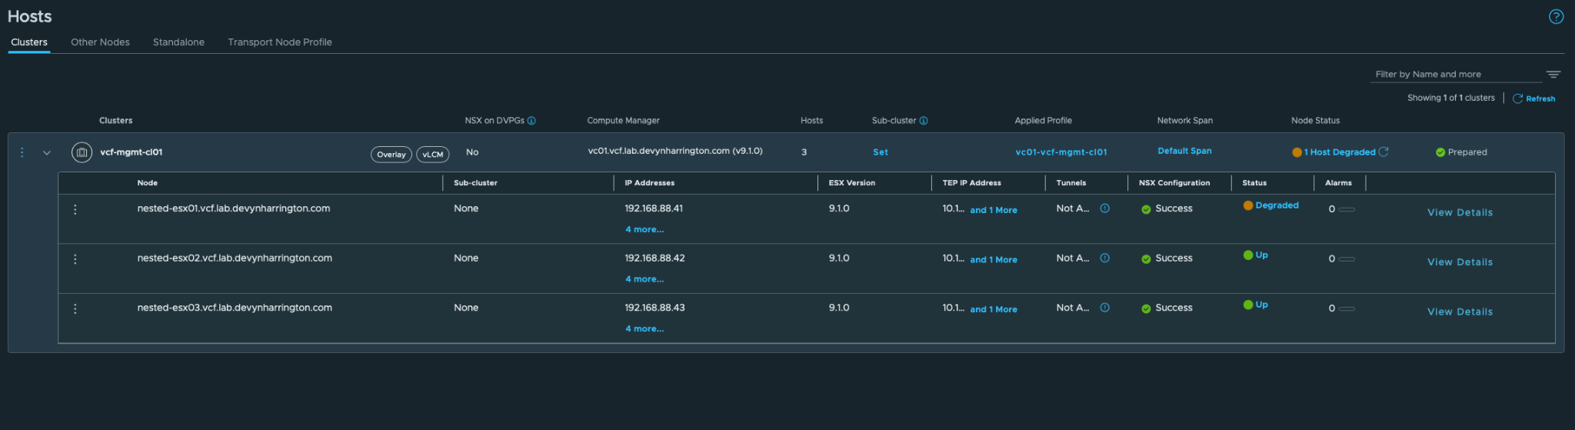Click IP address 192.168.88.43
Screen dimensions: 1575x430
[x=654, y=308]
